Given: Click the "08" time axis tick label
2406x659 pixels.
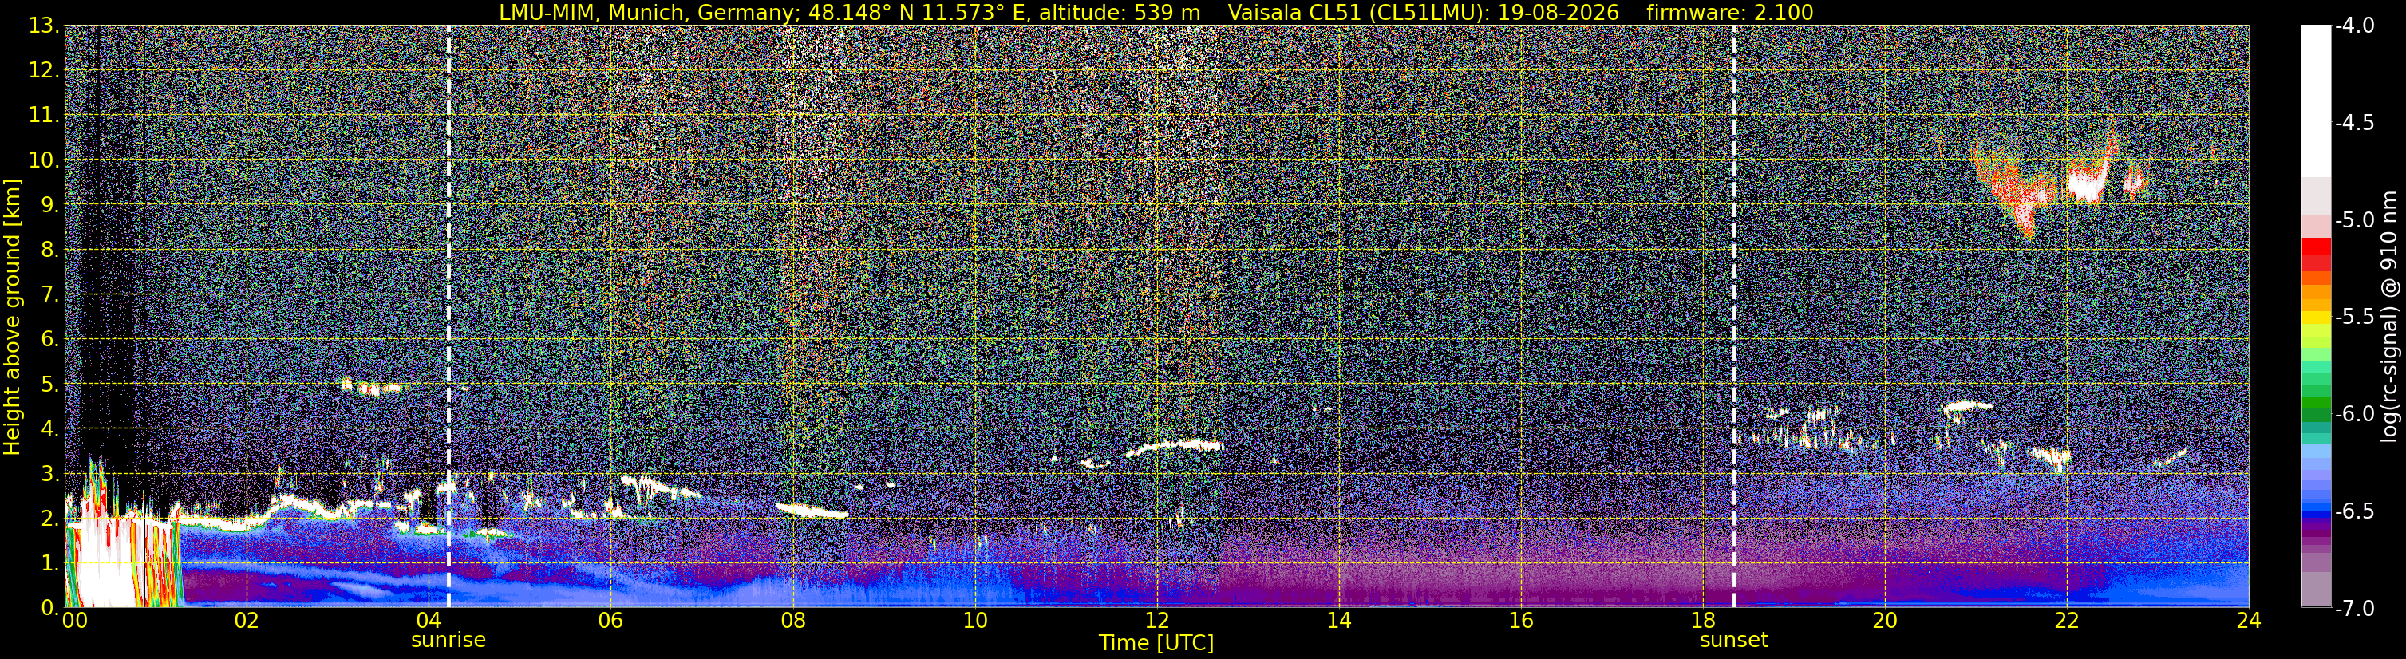Looking at the screenshot, I should [792, 621].
